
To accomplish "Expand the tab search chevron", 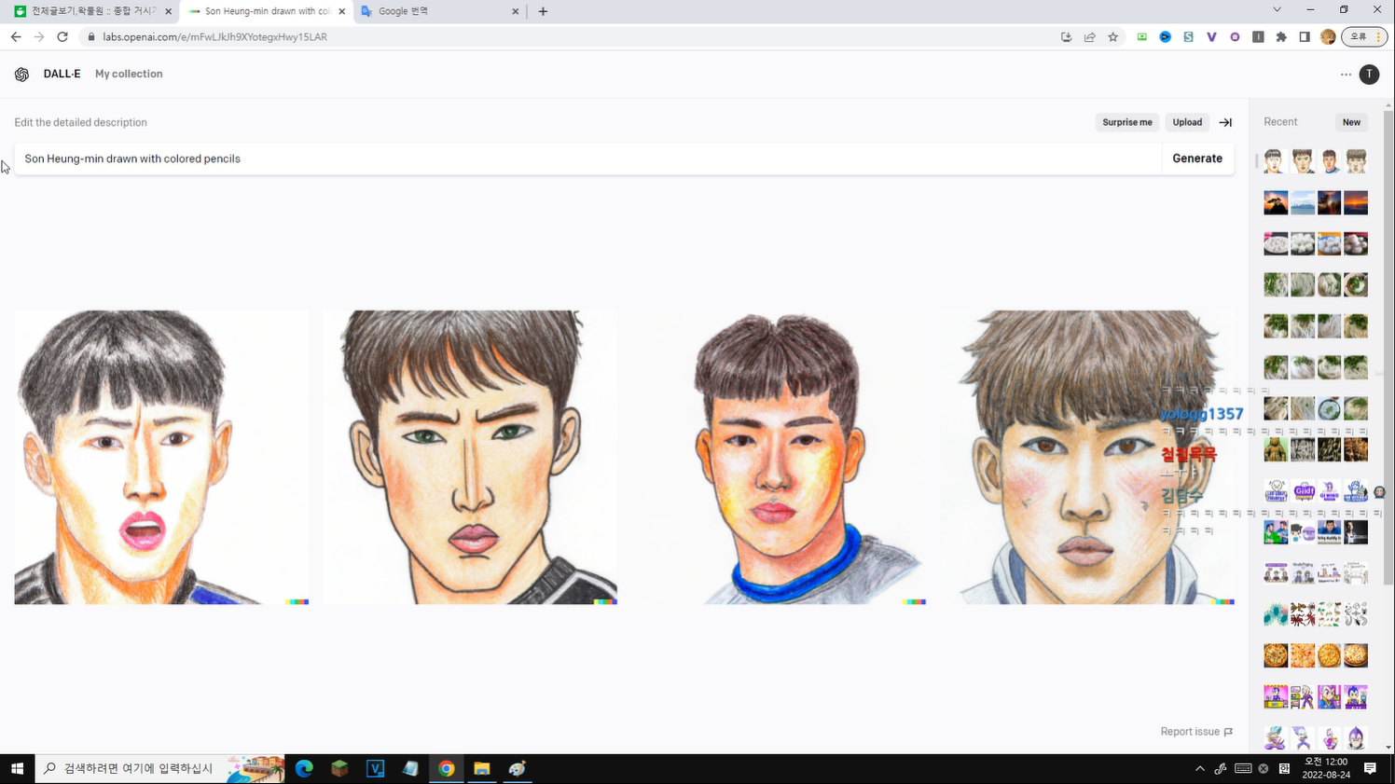I will (1277, 10).
